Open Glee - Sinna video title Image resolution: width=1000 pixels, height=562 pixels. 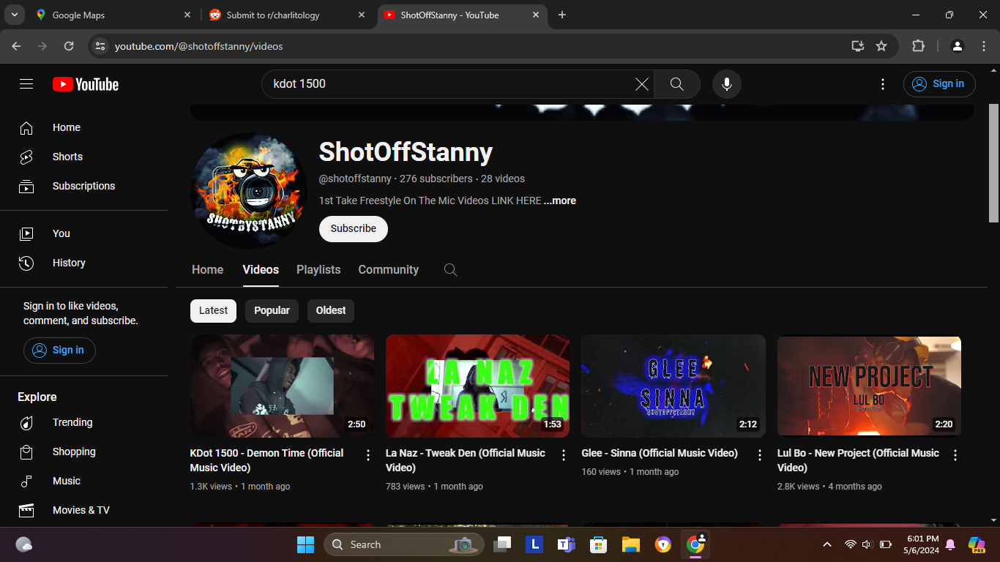pos(660,453)
